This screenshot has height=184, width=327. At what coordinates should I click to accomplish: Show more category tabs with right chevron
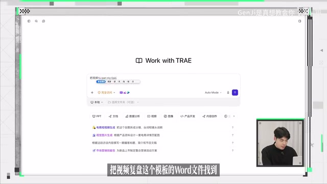click(x=234, y=116)
